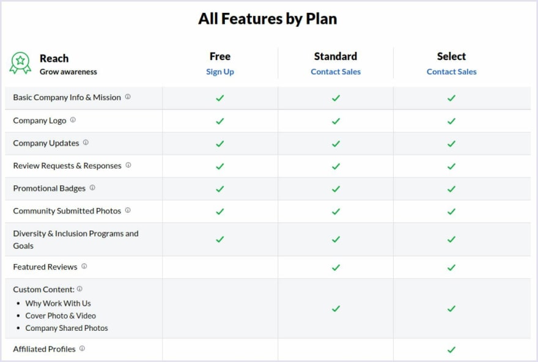Image resolution: width=538 pixels, height=362 pixels.
Task: Click info icon next to Affiliated Profiles
Action: tap(82, 349)
